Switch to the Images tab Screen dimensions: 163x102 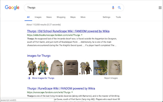pos(38,17)
